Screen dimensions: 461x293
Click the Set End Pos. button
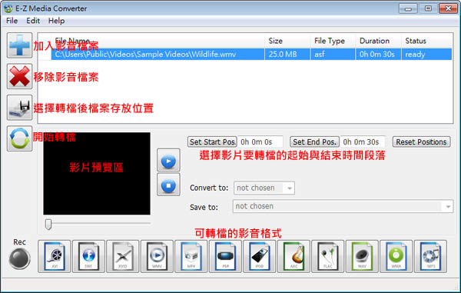(314, 142)
